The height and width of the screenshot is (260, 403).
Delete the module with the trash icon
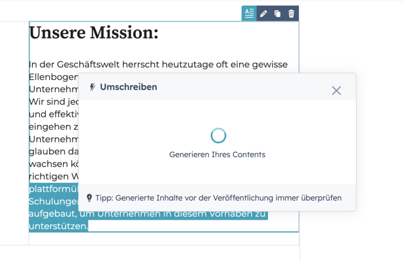point(292,13)
